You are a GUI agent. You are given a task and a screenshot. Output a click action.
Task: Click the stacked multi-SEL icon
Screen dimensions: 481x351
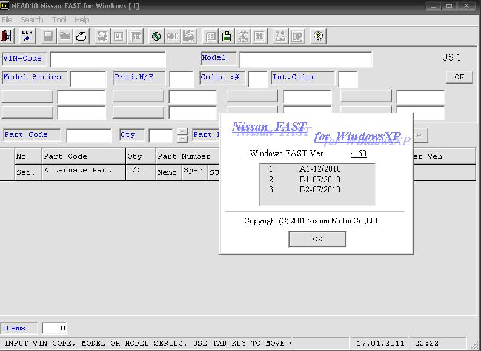135,36
